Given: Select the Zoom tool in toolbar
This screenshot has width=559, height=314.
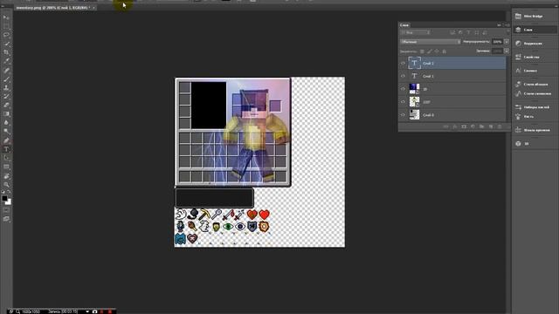Looking at the screenshot, I should click(x=6, y=184).
